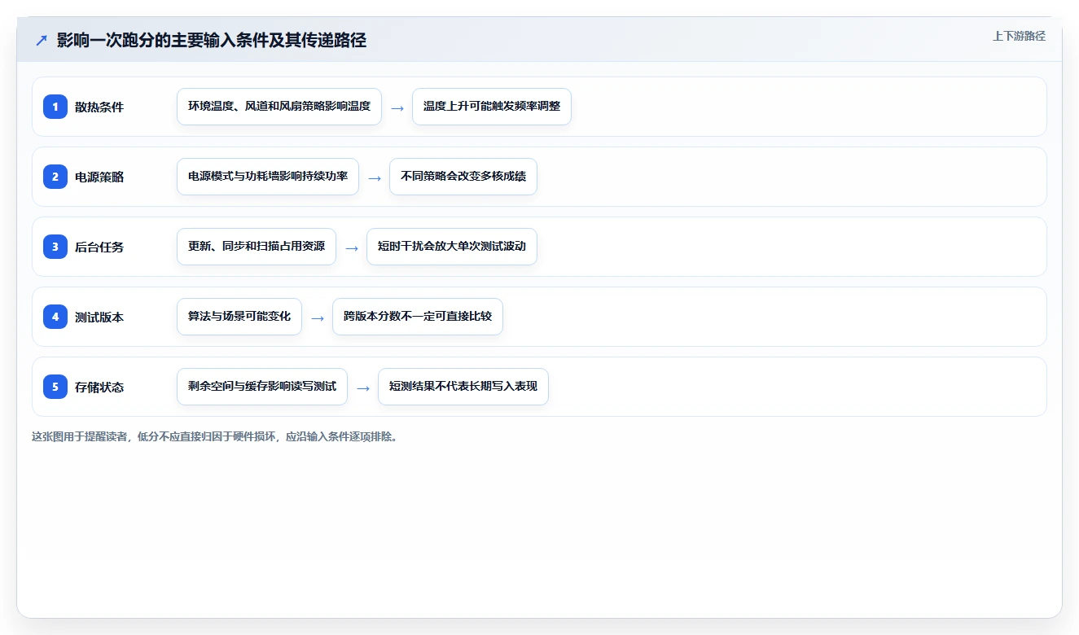Click the number 4 badge for 测试版本
This screenshot has width=1079, height=635.
click(x=55, y=317)
